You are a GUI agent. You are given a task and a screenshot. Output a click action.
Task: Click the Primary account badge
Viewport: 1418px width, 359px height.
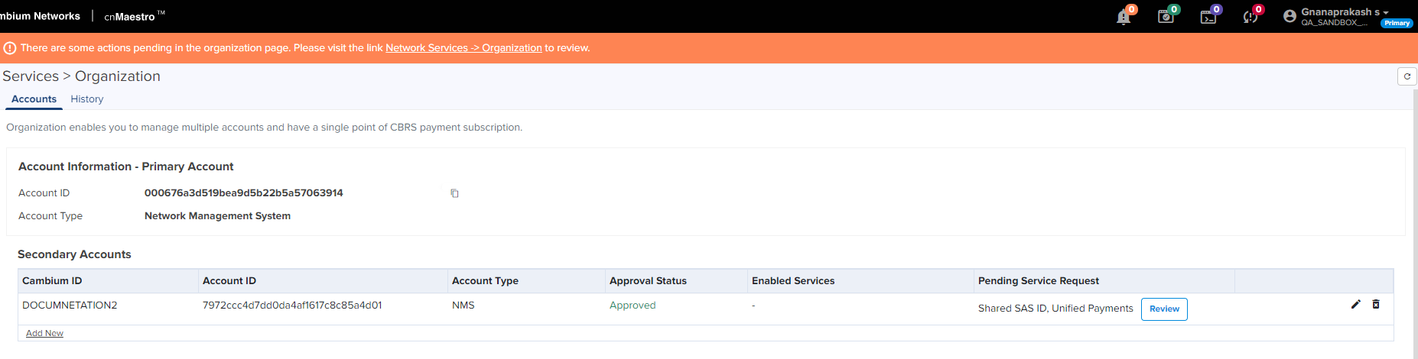[1397, 23]
